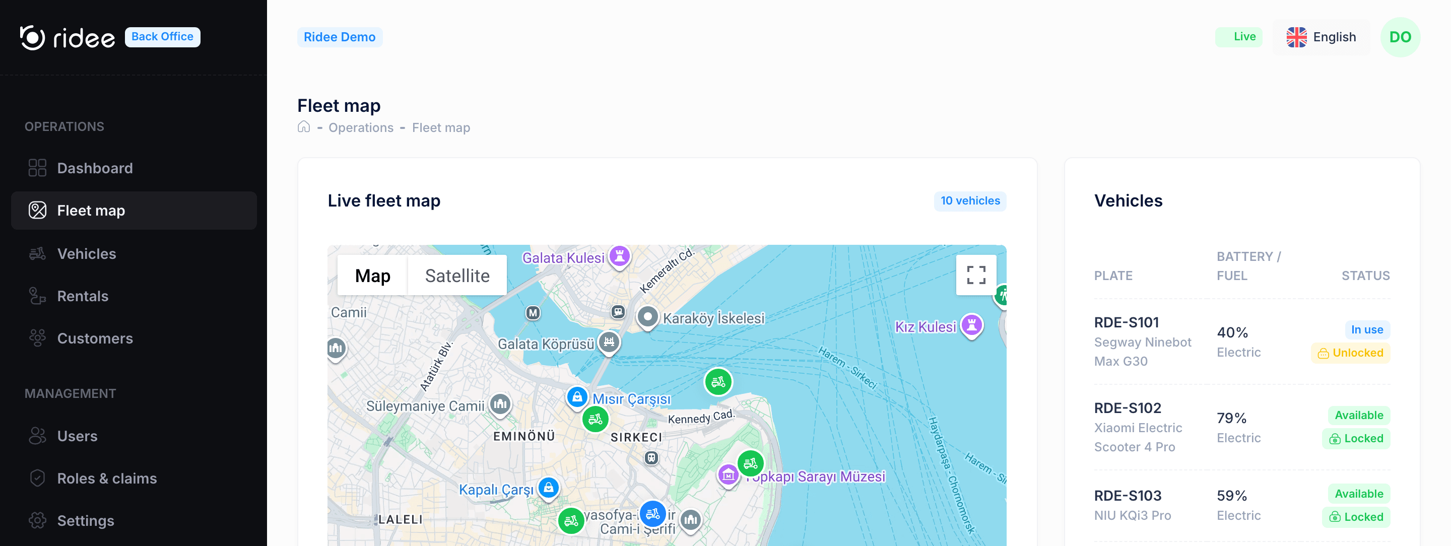The image size is (1451, 546).
Task: Click the tram stop marker near Sirkeci
Action: (x=651, y=458)
